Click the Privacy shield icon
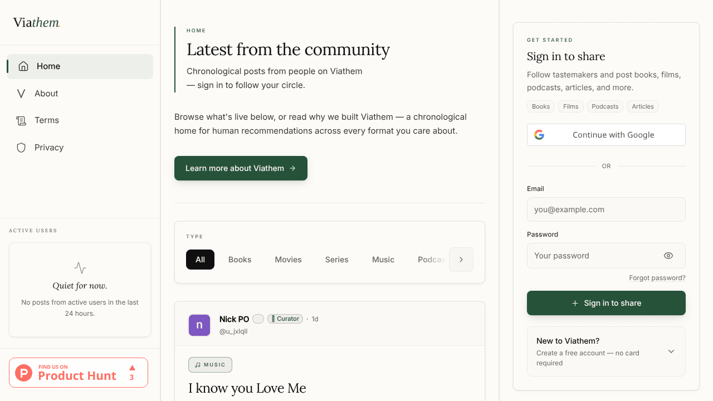The width and height of the screenshot is (713, 401). coord(21,148)
